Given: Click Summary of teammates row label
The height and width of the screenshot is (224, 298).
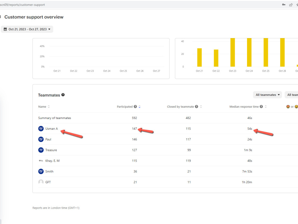Looking at the screenshot, I should click(55, 118).
